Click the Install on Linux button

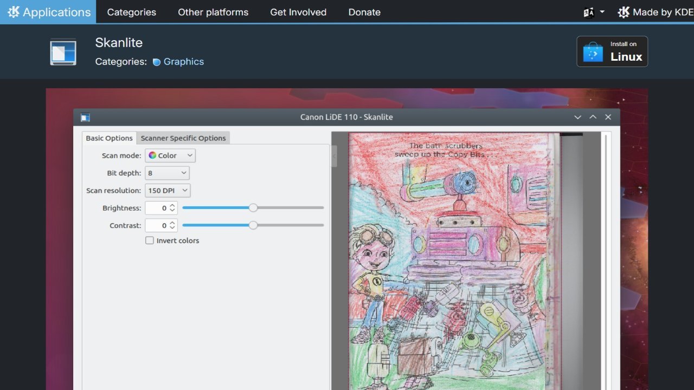click(612, 51)
